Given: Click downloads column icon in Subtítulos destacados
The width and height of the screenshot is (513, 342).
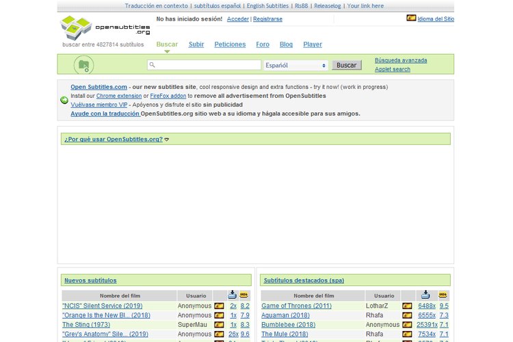Looking at the screenshot, I should (425, 295).
